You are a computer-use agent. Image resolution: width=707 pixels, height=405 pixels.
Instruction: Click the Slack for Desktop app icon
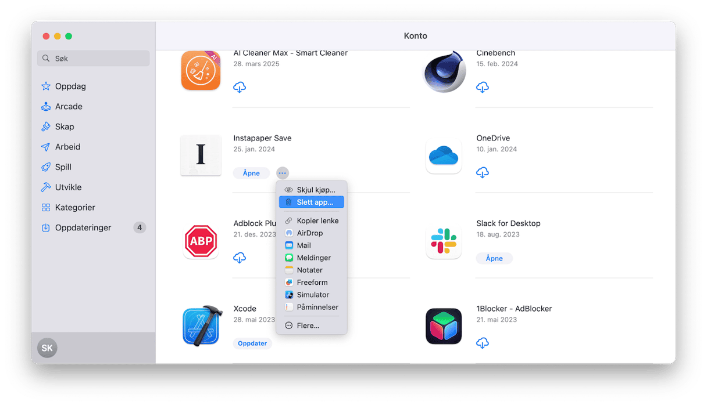(444, 241)
